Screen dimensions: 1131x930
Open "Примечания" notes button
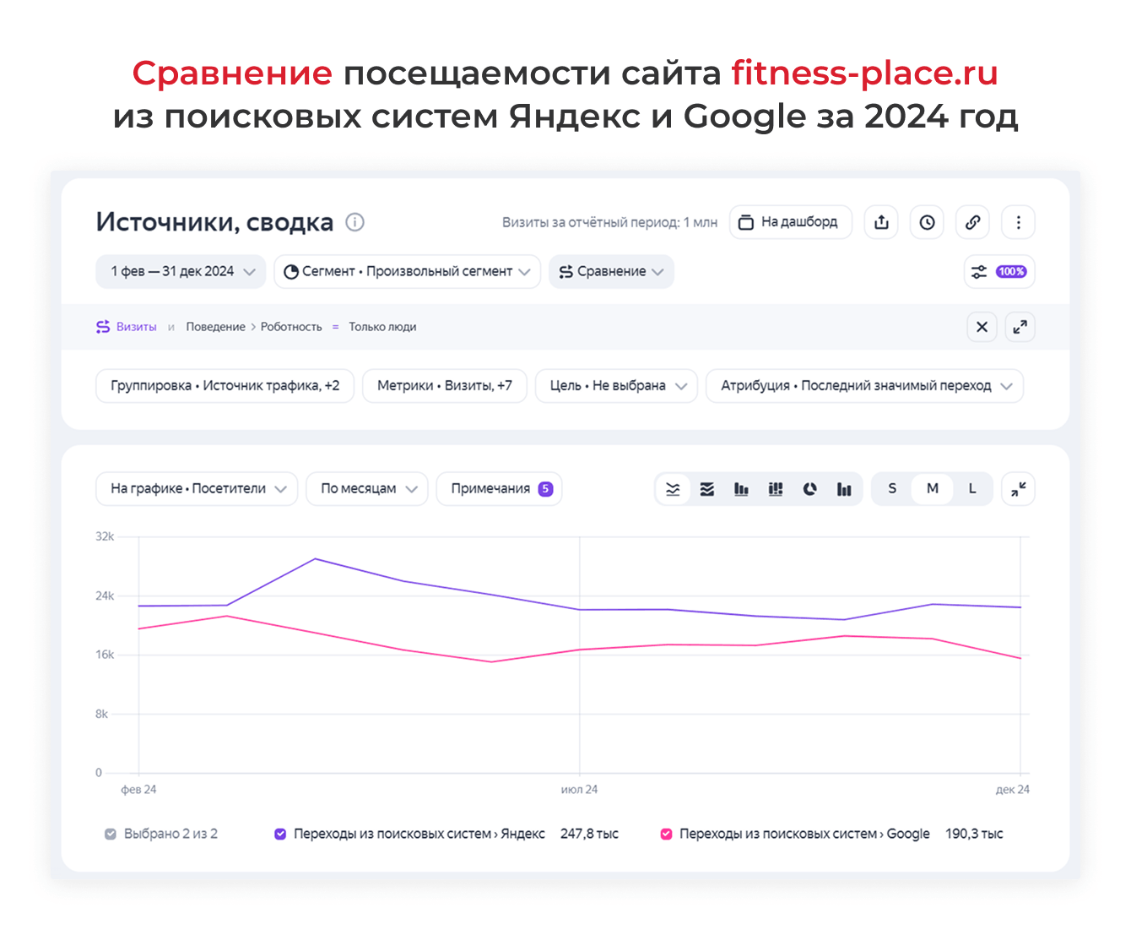pos(499,489)
